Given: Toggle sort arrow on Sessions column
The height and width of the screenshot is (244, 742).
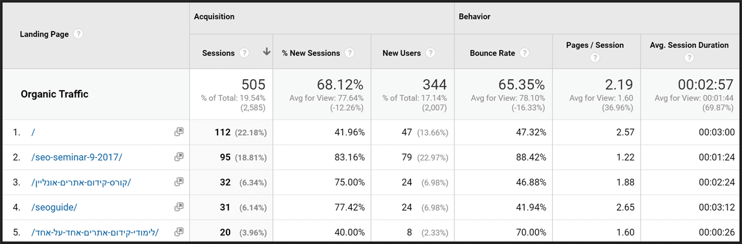Looking at the screenshot, I should (x=267, y=52).
